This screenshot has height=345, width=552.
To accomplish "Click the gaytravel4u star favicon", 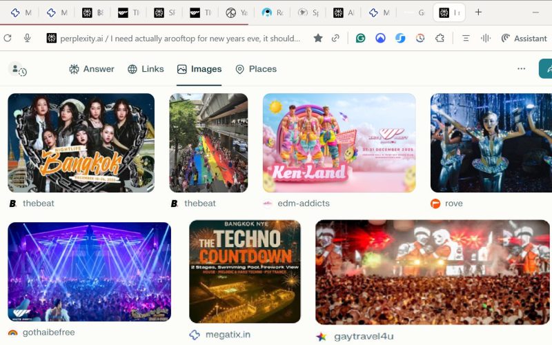I will pos(321,337).
